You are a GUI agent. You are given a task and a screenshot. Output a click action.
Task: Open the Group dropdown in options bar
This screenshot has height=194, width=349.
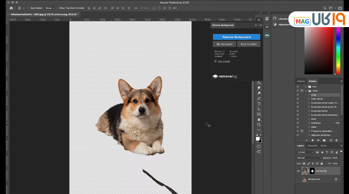point(49,8)
